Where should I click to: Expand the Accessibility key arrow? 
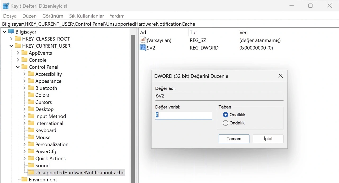24,74
